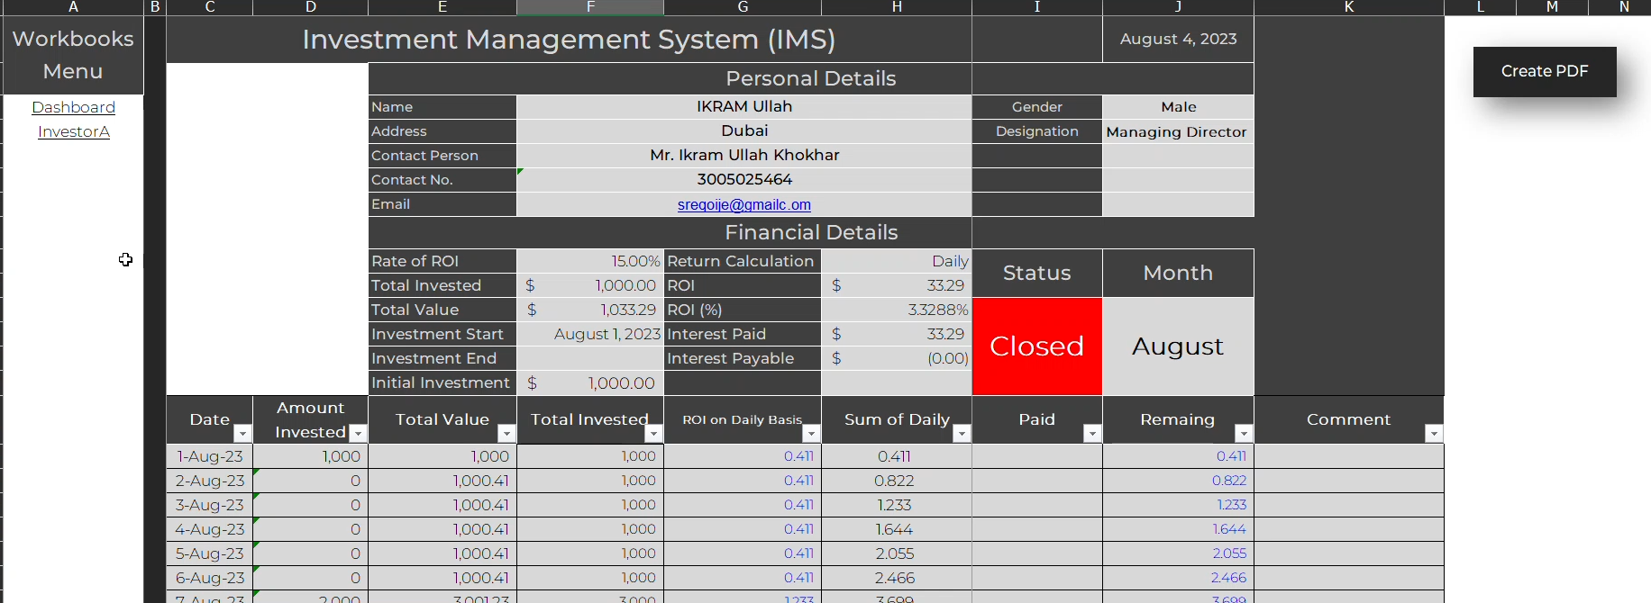Select the Sum of Daily value 1.233

coord(897,505)
